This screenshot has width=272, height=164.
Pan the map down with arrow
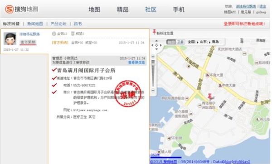156,49
